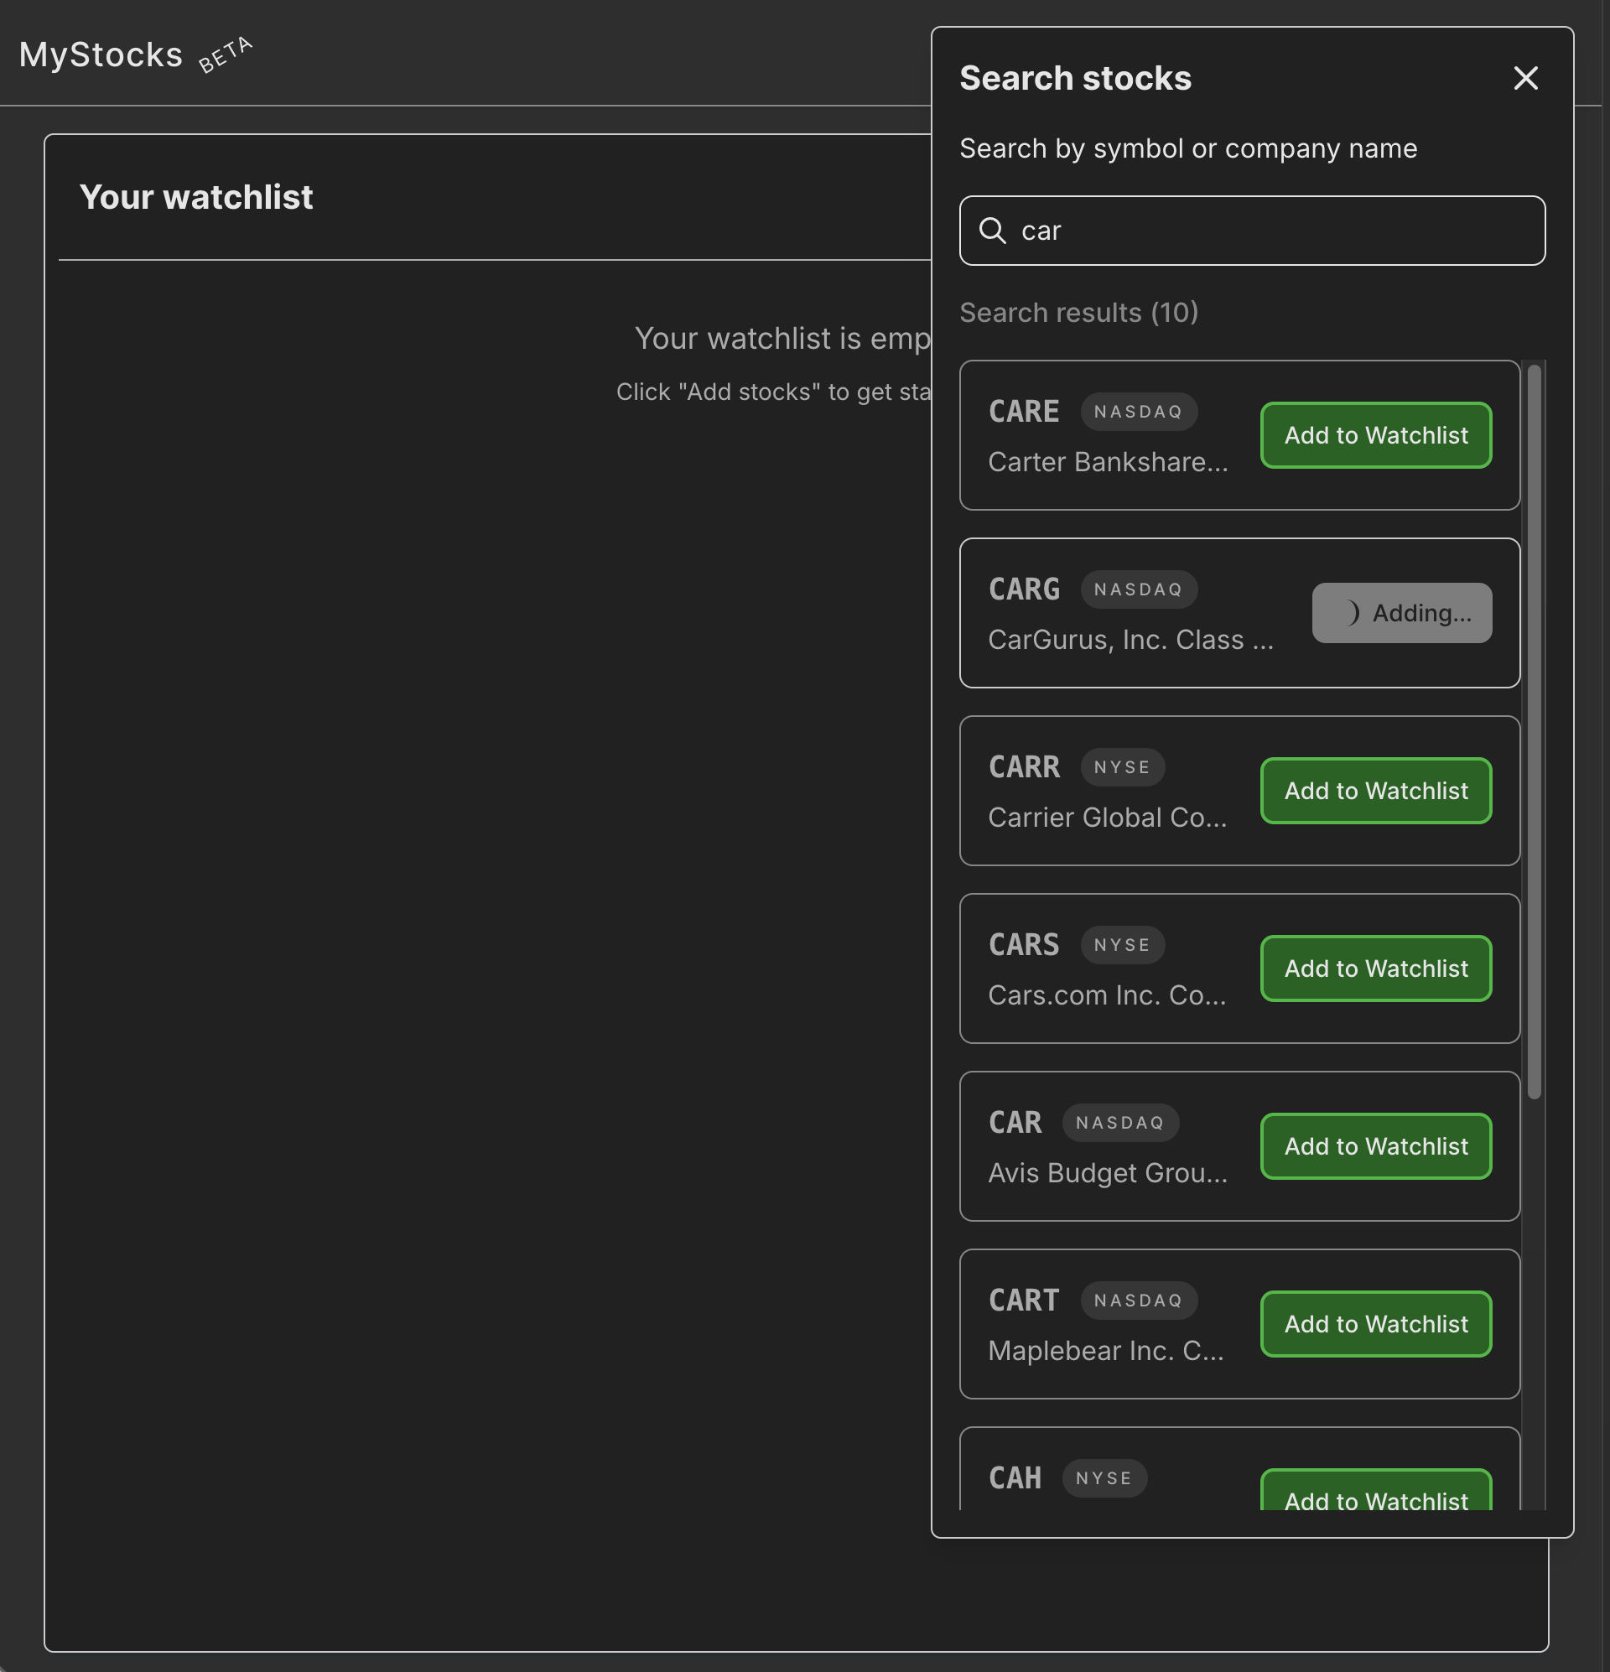Close the Search stocks dialog
Screen dimensions: 1610x1672
coord(1524,78)
